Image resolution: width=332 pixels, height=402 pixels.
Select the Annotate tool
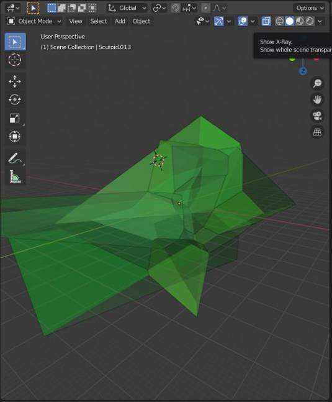[15, 158]
